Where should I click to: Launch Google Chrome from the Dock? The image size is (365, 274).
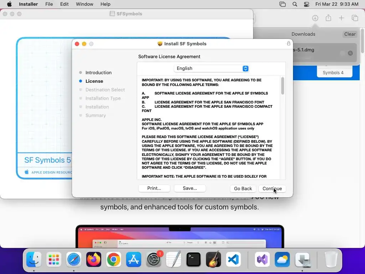coord(114,259)
